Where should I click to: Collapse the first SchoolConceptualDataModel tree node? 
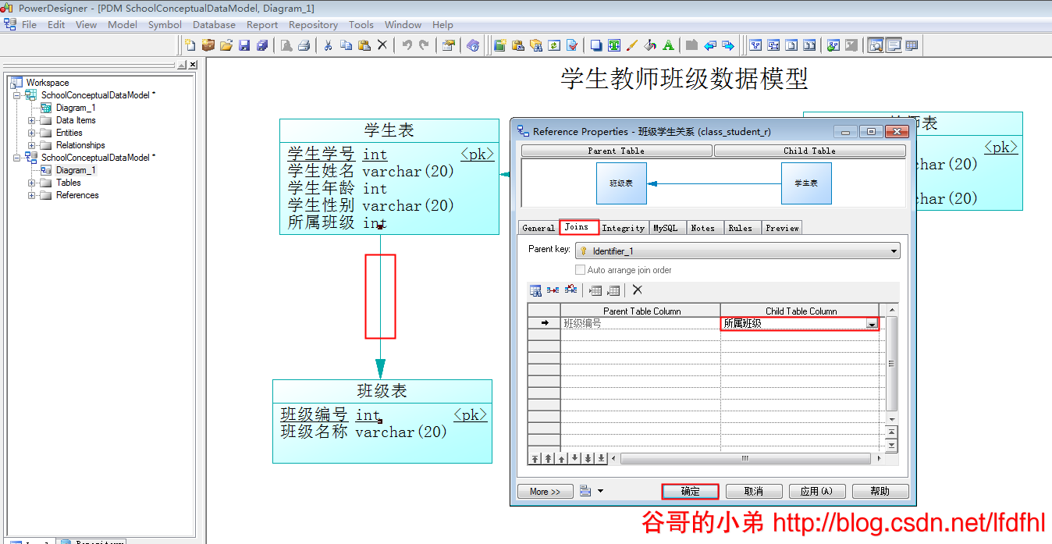point(16,95)
